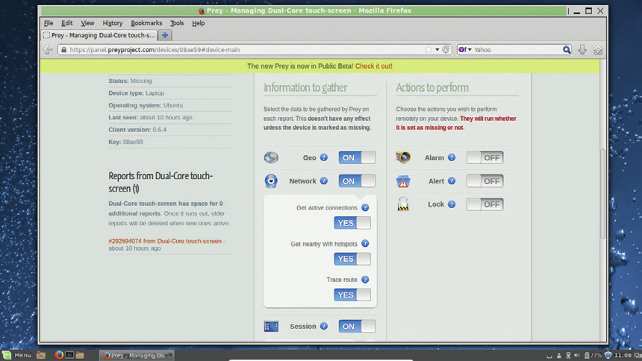Go back with Firefox back arrow

pos(49,49)
